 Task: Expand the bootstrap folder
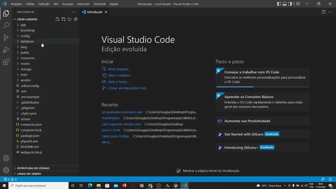point(46,30)
